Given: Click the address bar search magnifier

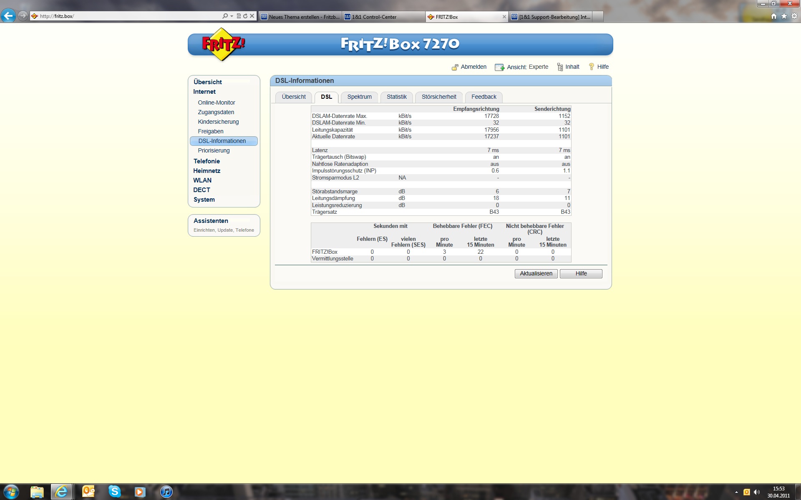Looking at the screenshot, I should (x=225, y=16).
